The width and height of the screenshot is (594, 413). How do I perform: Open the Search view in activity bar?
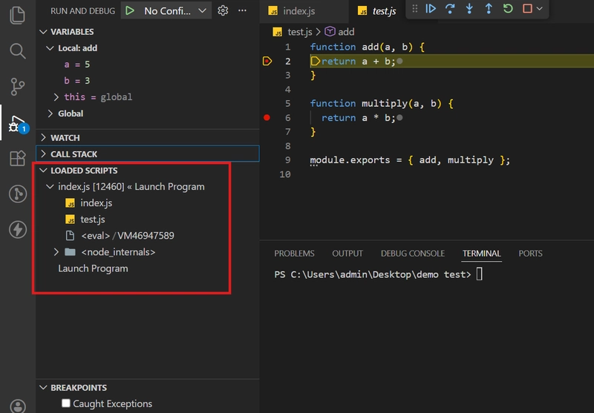coord(17,50)
